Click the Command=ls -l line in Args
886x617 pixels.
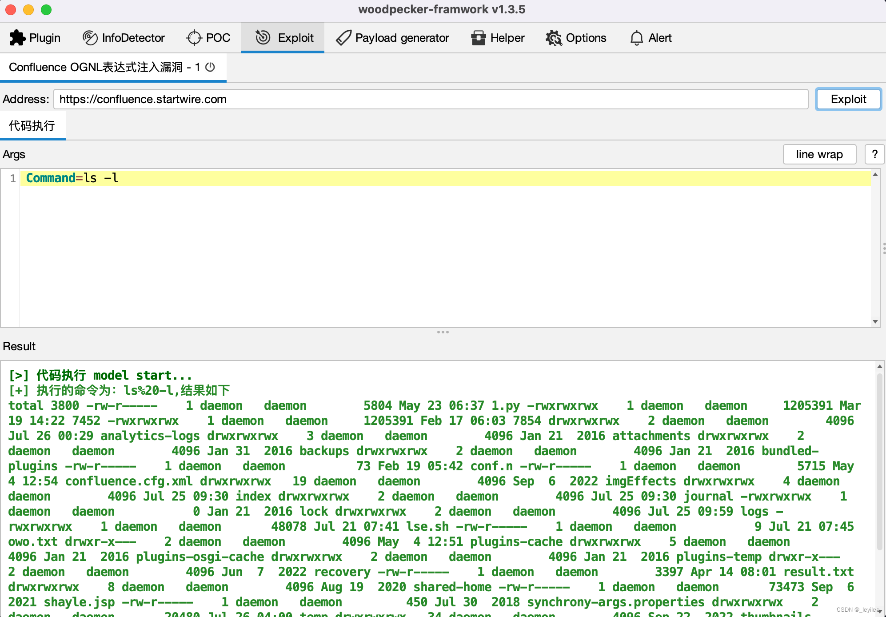[72, 178]
